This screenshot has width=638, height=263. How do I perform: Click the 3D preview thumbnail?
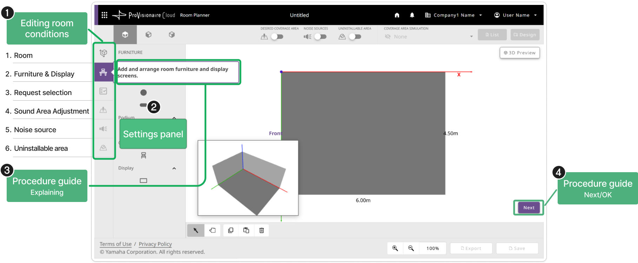248,178
